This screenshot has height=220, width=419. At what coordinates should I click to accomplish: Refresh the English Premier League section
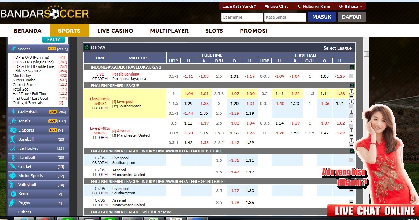coord(352,86)
